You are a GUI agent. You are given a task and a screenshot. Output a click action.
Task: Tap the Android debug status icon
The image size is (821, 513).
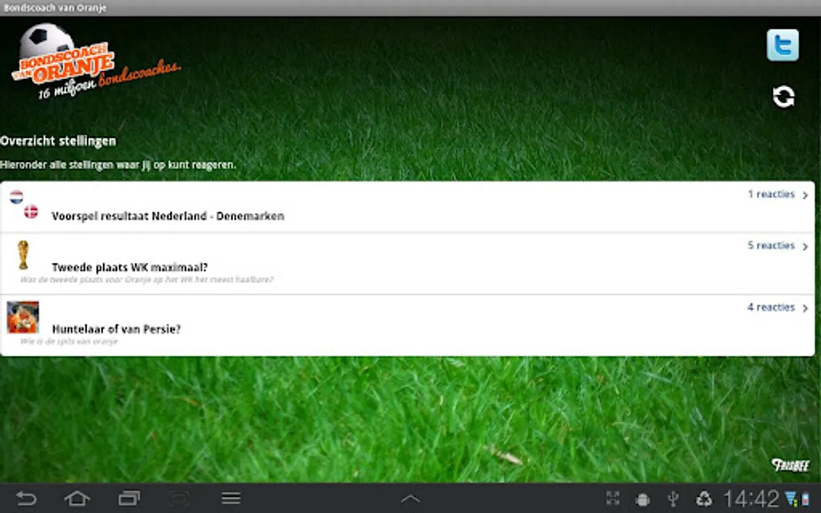(x=643, y=500)
